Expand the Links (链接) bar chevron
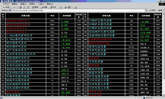This screenshot has width=165, height=99. point(164,10)
